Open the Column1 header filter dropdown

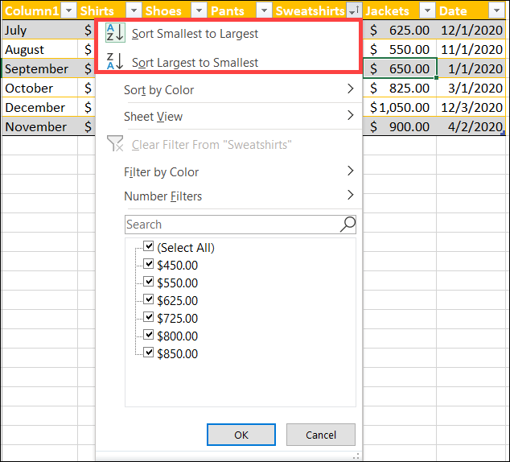click(x=68, y=10)
